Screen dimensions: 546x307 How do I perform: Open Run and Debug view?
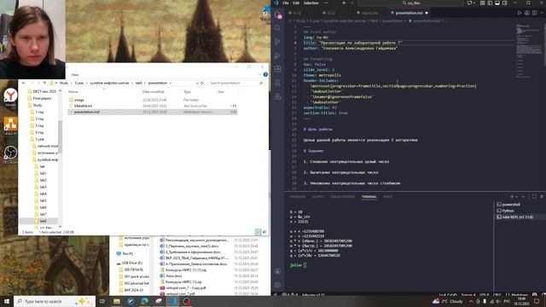277,55
